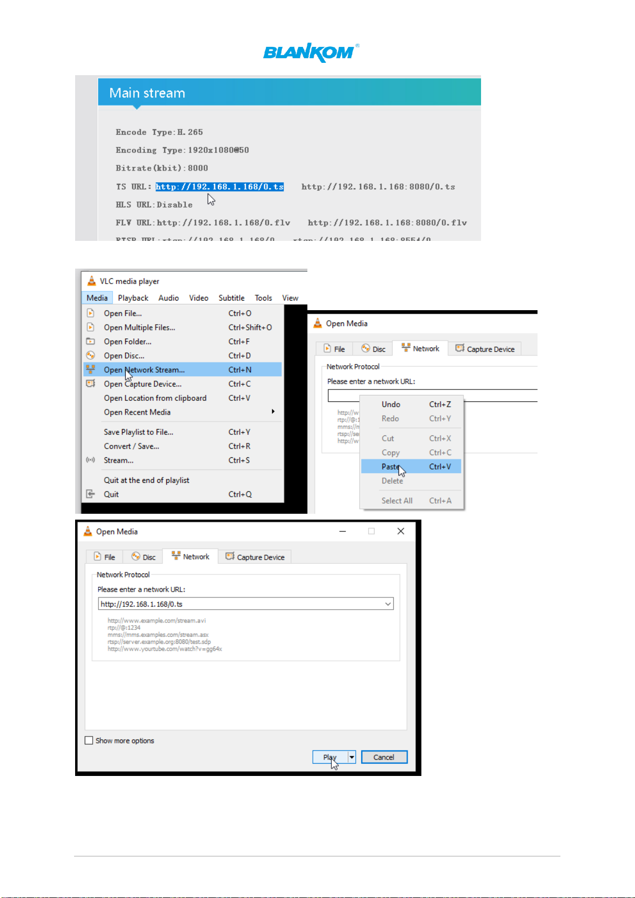Click the BLANKOM logo at page top
Screen dimensions: 635x898
pos(311,52)
